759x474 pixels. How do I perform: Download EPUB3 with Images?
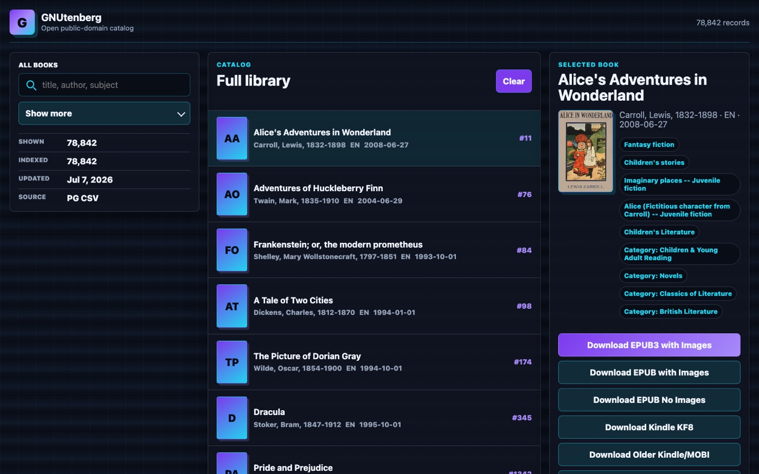coord(649,345)
